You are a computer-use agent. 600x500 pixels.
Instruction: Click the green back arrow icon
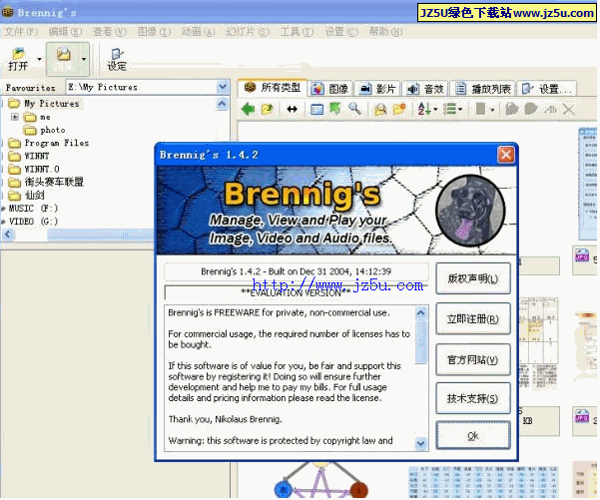tap(249, 110)
